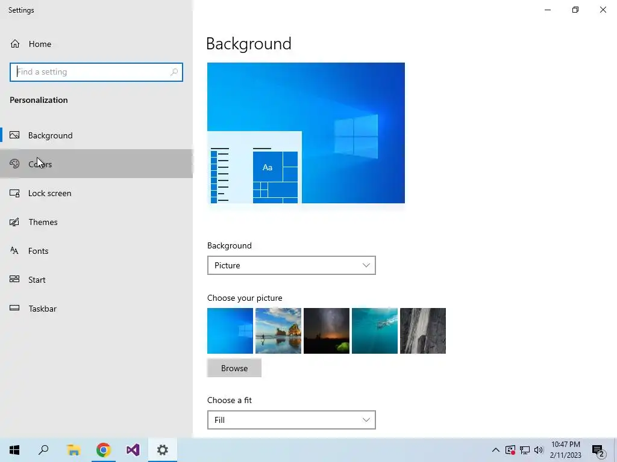Open the Action Center notifications icon
Viewport: 617px width, 462px height.
point(598,450)
